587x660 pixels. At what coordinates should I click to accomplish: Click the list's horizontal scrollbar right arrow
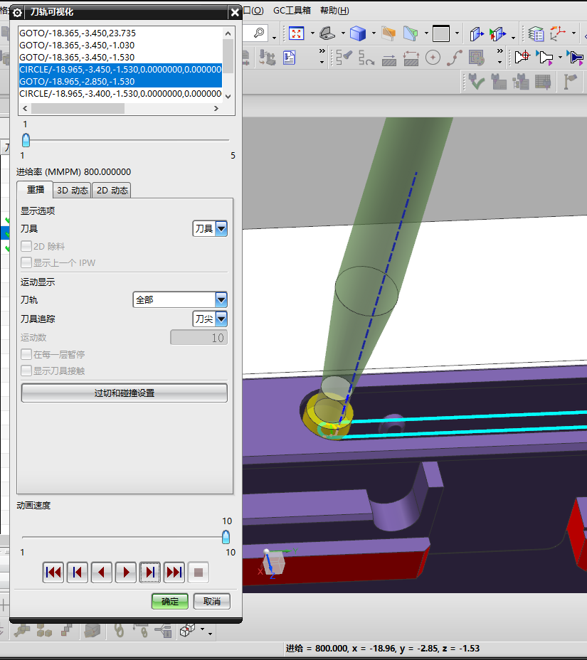pos(216,109)
